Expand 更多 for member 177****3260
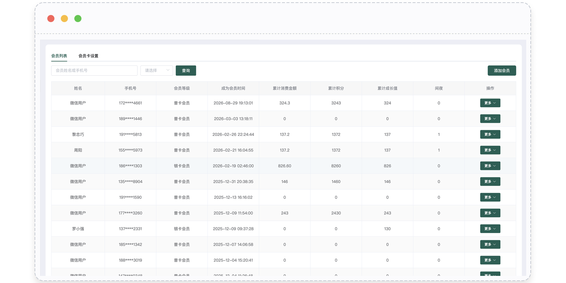Image resolution: width=566 pixels, height=283 pixels. 490,213
